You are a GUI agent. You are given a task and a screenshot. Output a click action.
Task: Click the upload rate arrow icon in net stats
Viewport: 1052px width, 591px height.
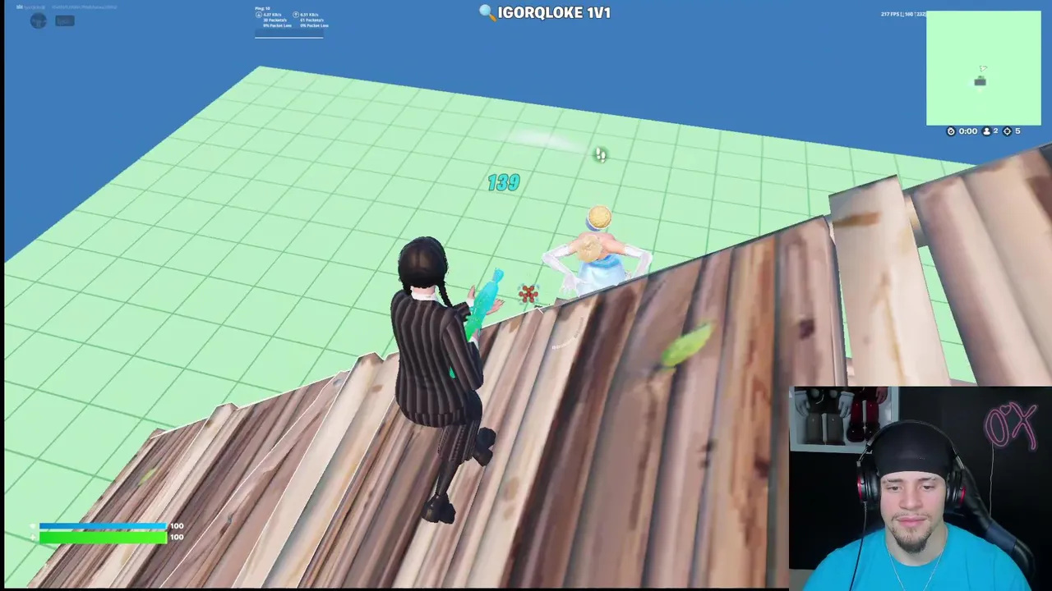[294, 15]
